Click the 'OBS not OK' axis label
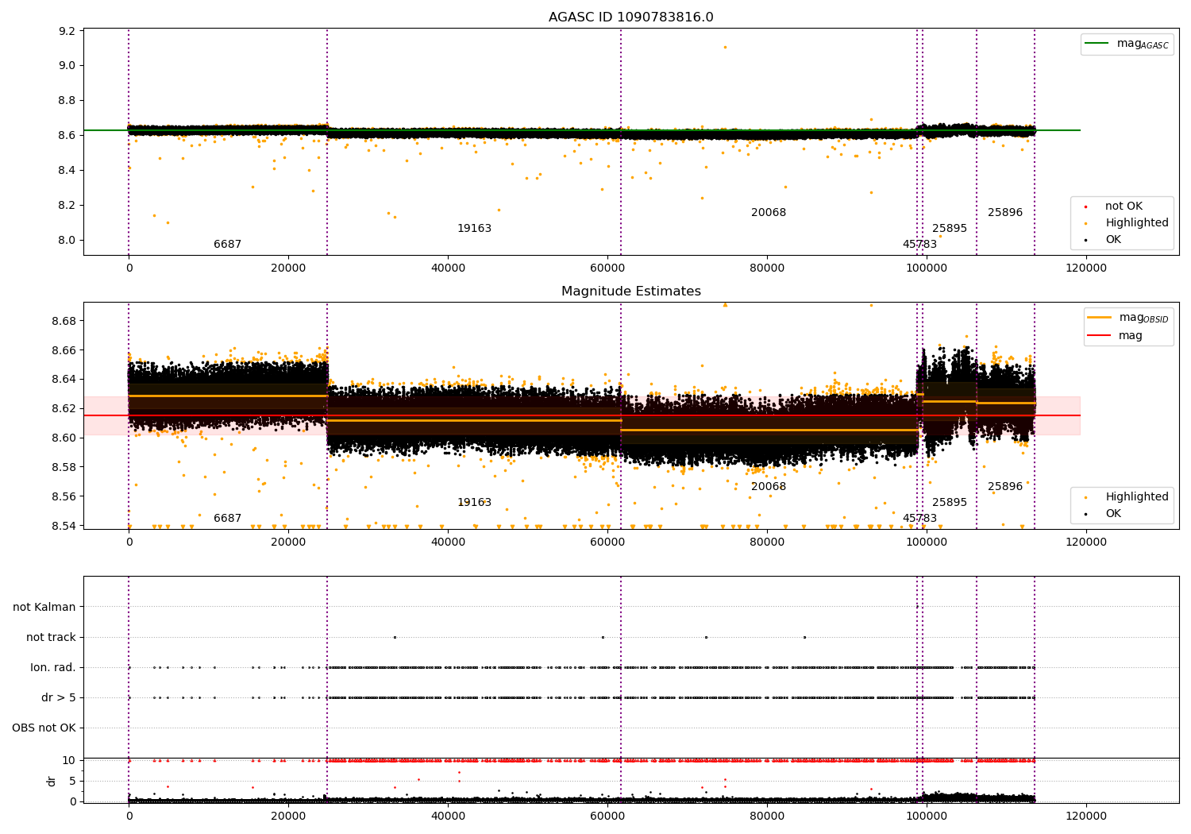The height and width of the screenshot is (834, 1191). (44, 728)
